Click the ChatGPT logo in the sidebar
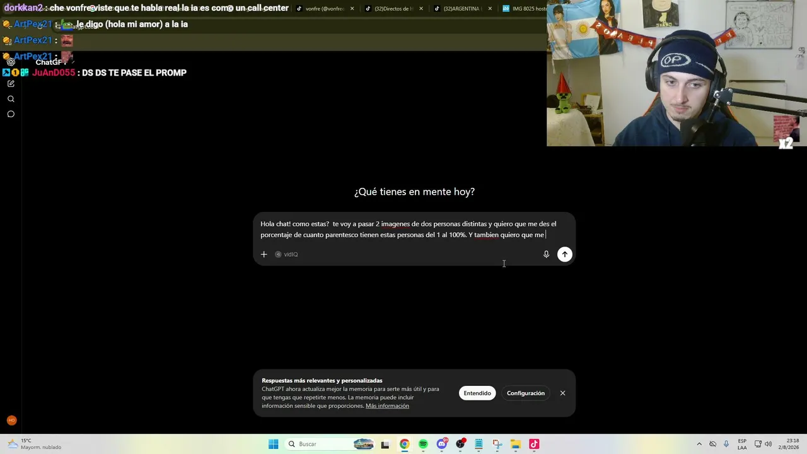 (11, 62)
